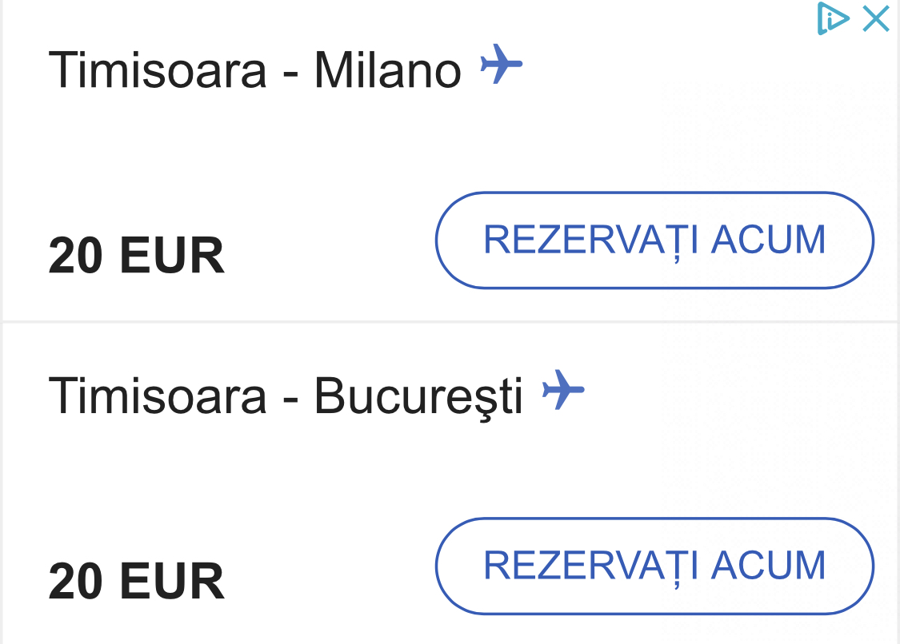Image resolution: width=900 pixels, height=644 pixels.
Task: Click the EUR currency label under Milano
Action: (x=172, y=255)
